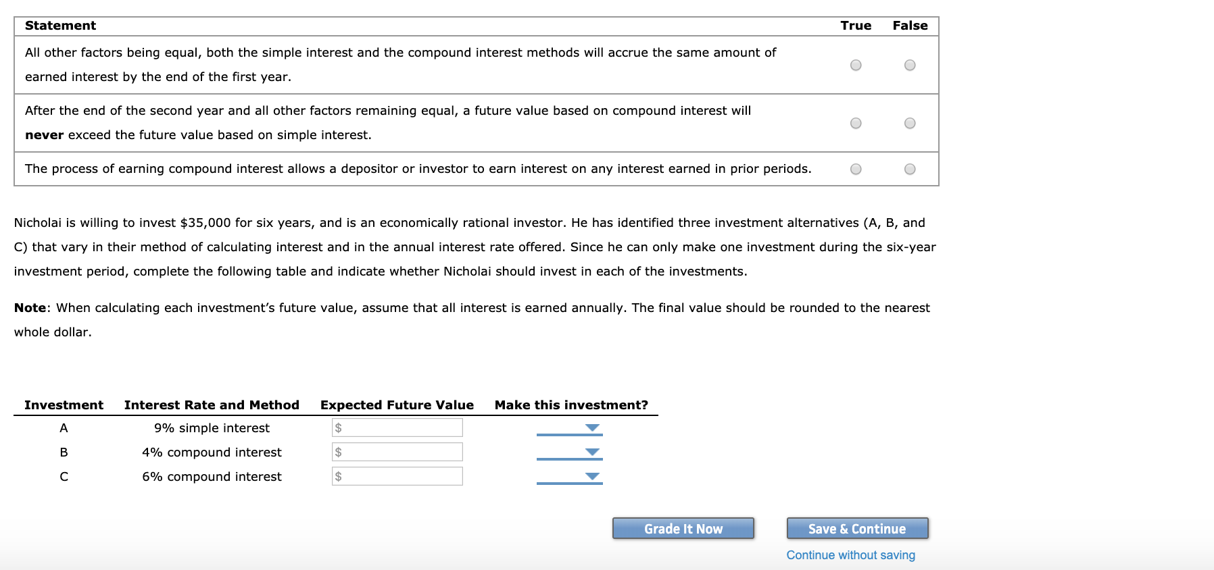This screenshot has width=1214, height=570.
Task: Click the Make this investment? column header
Action: (x=571, y=405)
